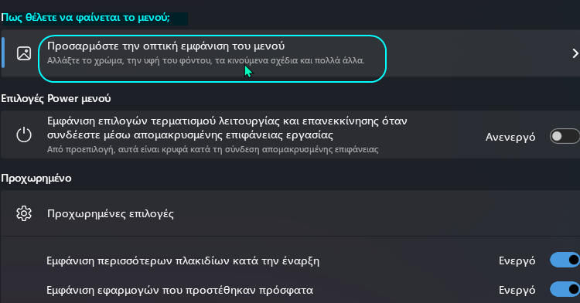580x303 pixels.
Task: Click Ενεργό label beside more tiles option
Action: pos(517,261)
